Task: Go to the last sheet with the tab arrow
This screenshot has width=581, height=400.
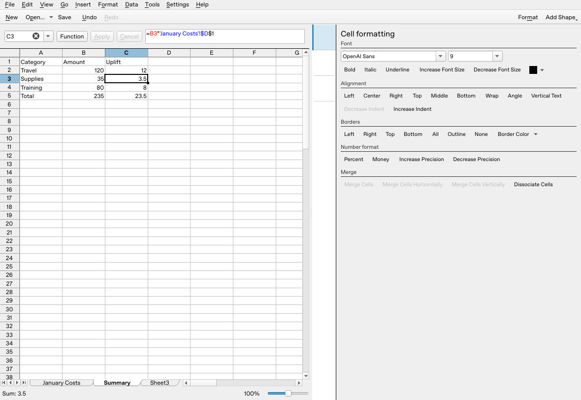Action: 24,383
